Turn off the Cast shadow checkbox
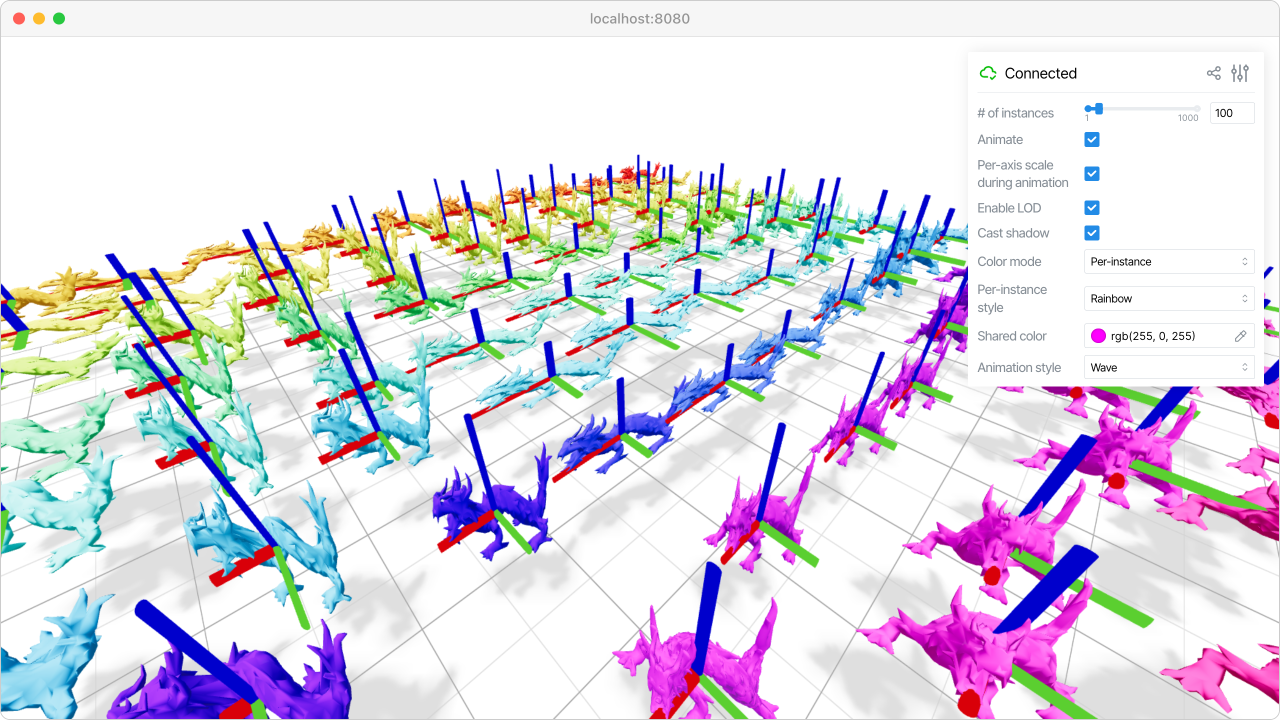The height and width of the screenshot is (720, 1280). pos(1092,233)
